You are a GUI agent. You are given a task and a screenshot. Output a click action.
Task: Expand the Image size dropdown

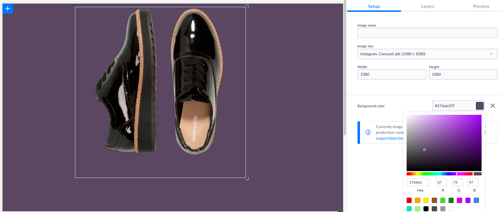pyautogui.click(x=427, y=54)
